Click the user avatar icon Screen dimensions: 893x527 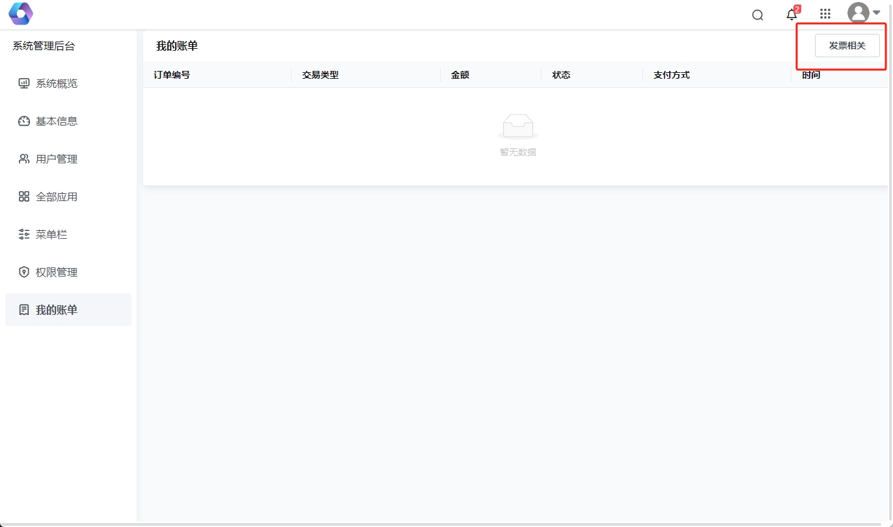(858, 14)
